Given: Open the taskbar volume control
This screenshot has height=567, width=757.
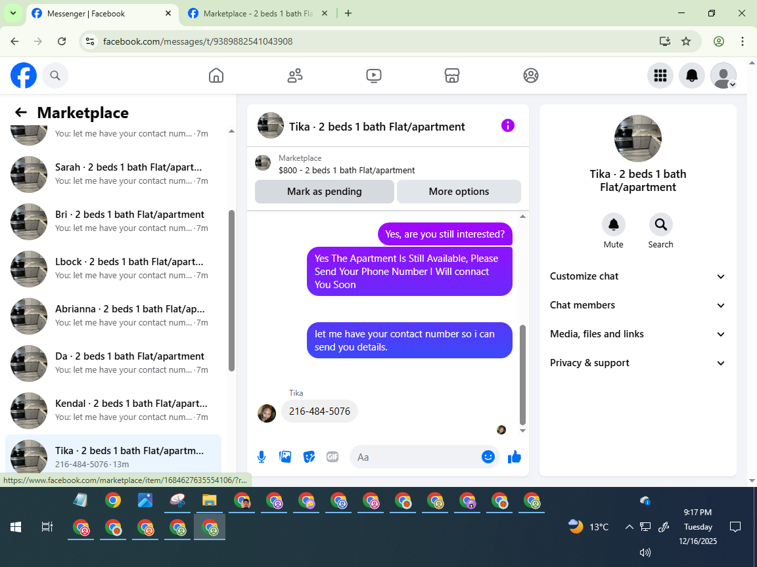Looking at the screenshot, I should [645, 553].
